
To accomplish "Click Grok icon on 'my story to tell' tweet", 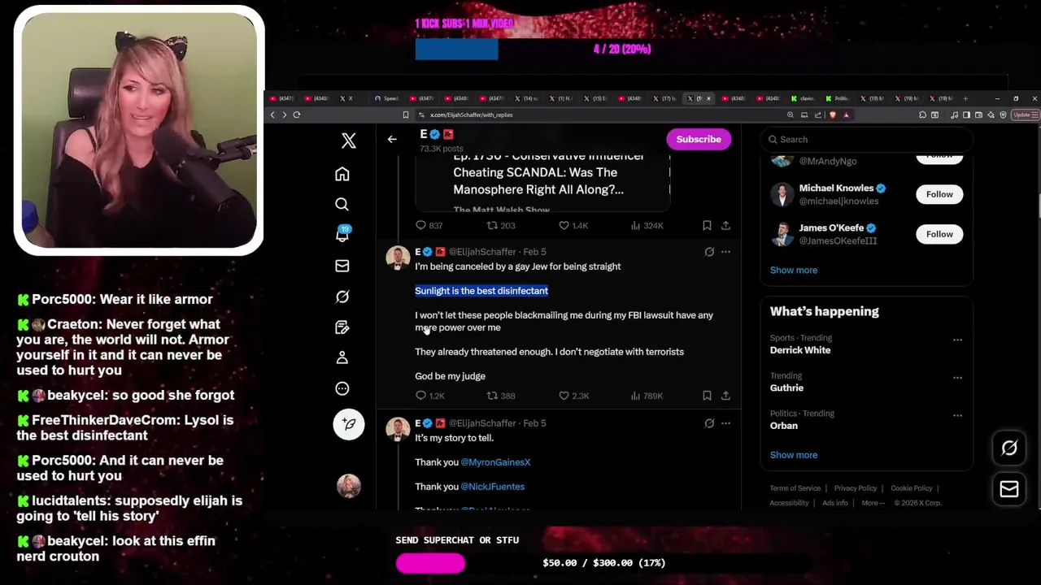I will click(709, 423).
